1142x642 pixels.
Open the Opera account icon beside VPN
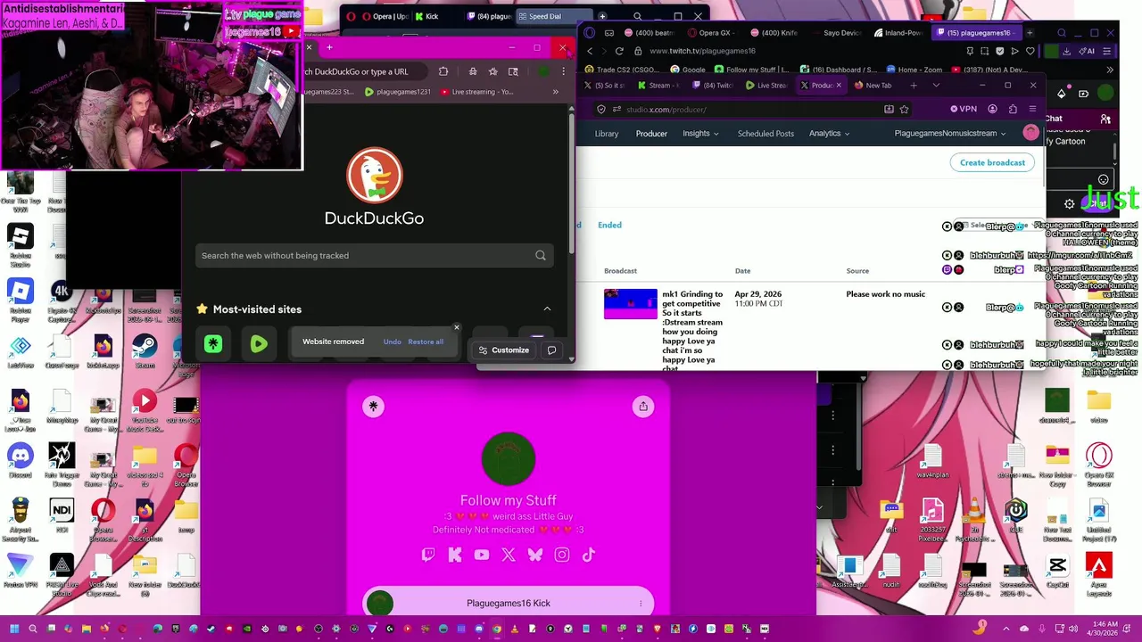coord(993,109)
